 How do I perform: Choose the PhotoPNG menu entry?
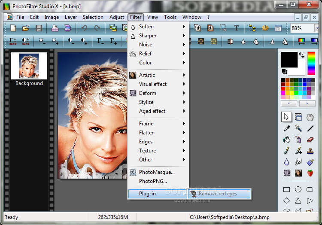[158, 181]
